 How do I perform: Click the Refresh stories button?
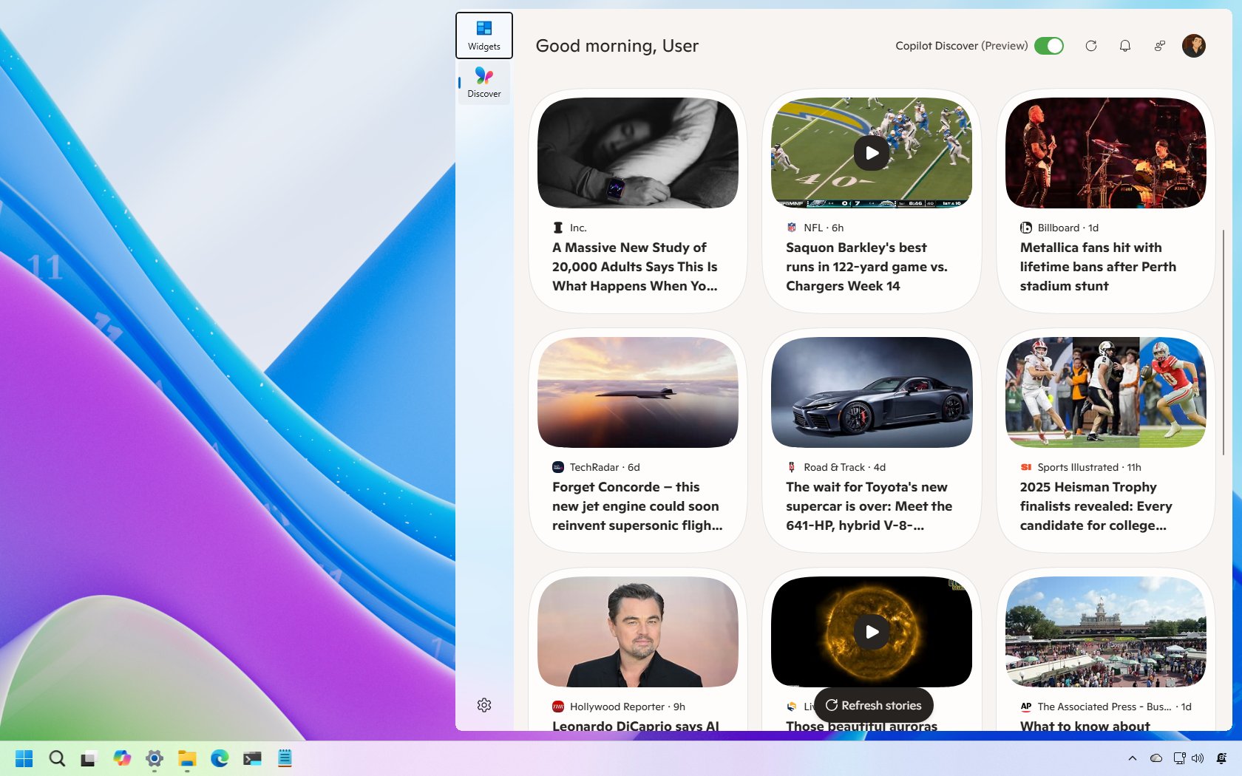[x=873, y=705]
